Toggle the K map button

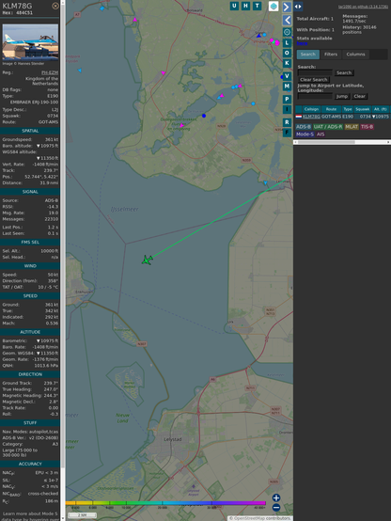coord(287,63)
